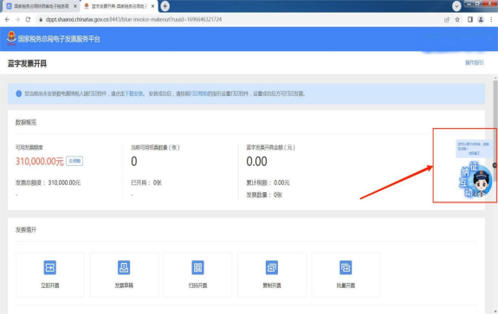Click the 打印帮助 link in notice
This screenshot has width=498, height=314.
[198, 93]
